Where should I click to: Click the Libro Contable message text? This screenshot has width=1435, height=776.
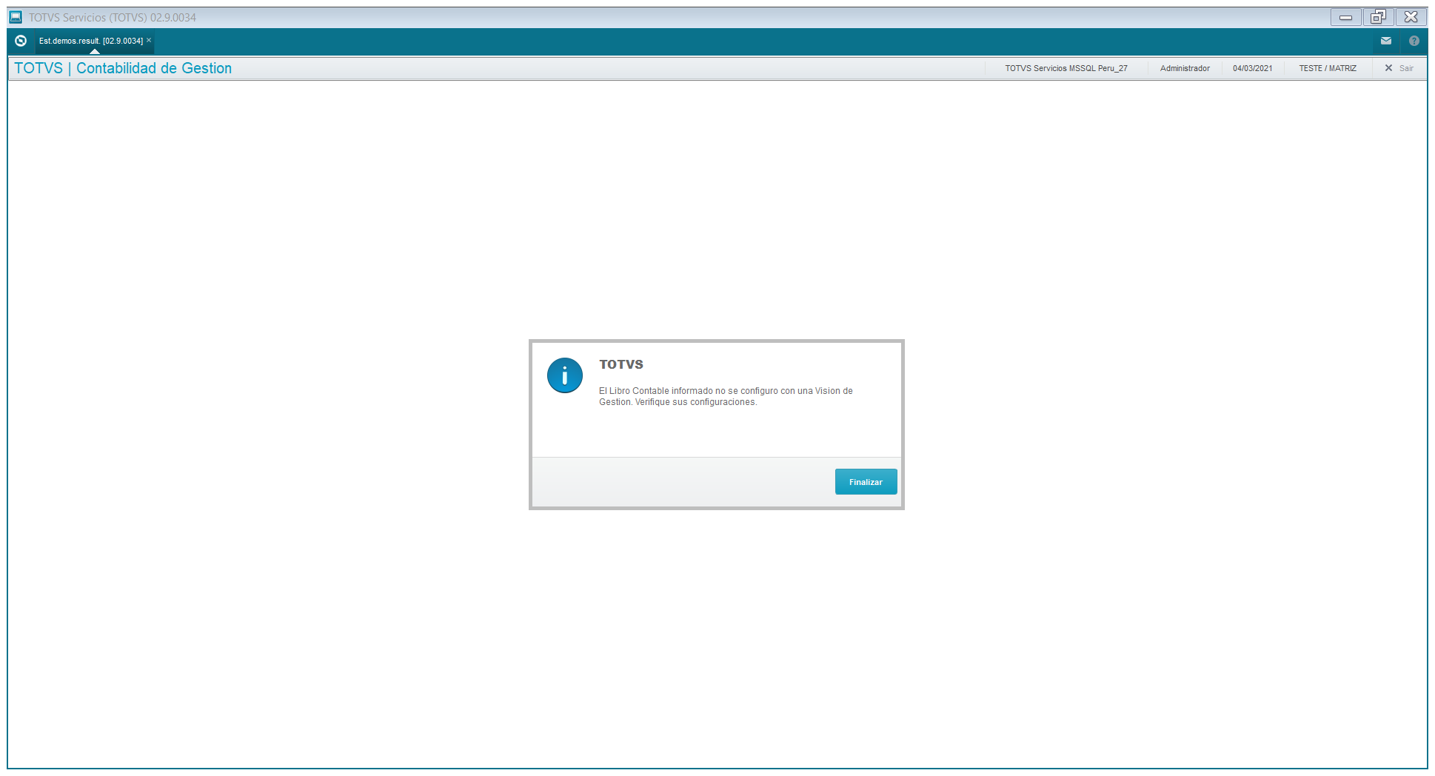coord(726,396)
